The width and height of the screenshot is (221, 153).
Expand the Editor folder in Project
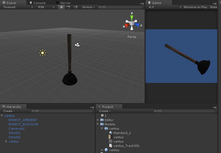tap(98, 120)
